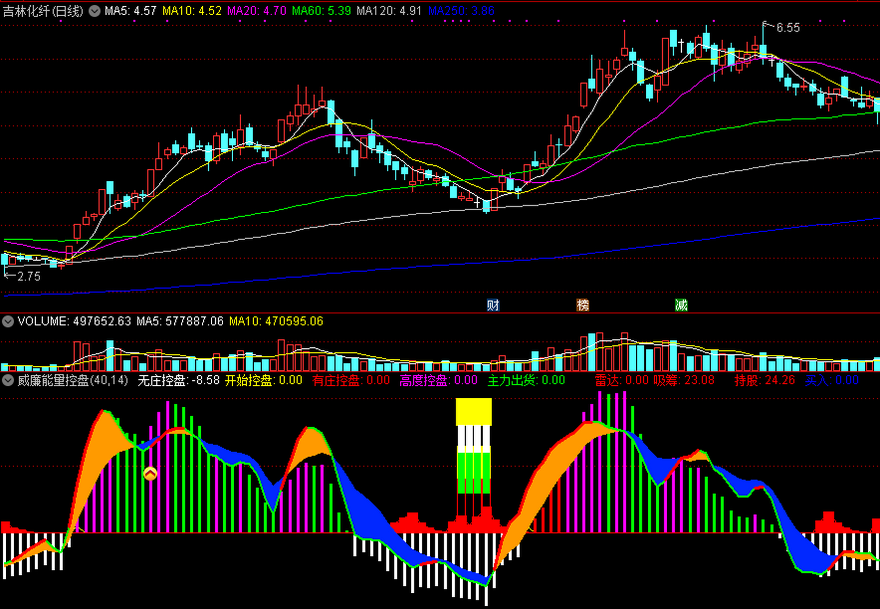Viewport: 880px width, 609px height.
Task: Click the 吸筹: 23.08 value
Action: 684,380
